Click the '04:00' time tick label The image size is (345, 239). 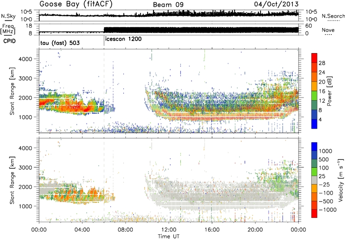click(x=82, y=230)
